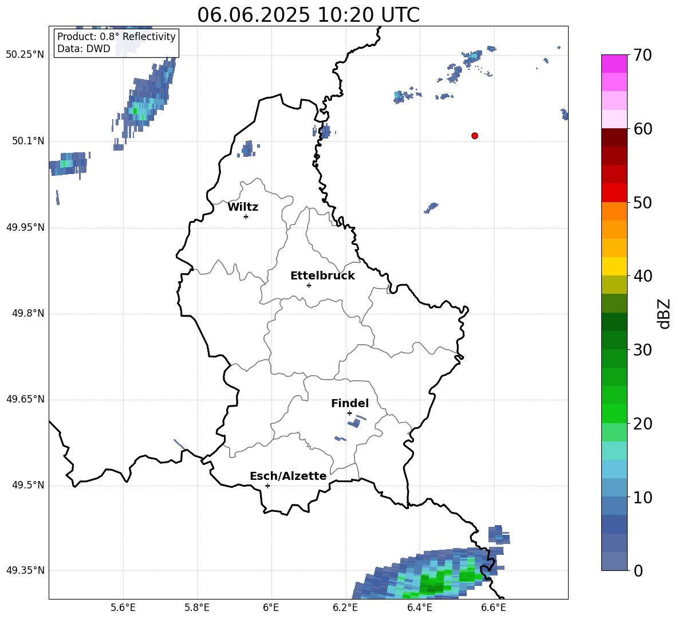Click the Wiltz label
Viewport: 678px width, 619px height.
[243, 207]
